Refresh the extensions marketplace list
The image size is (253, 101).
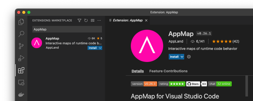tap(86, 20)
